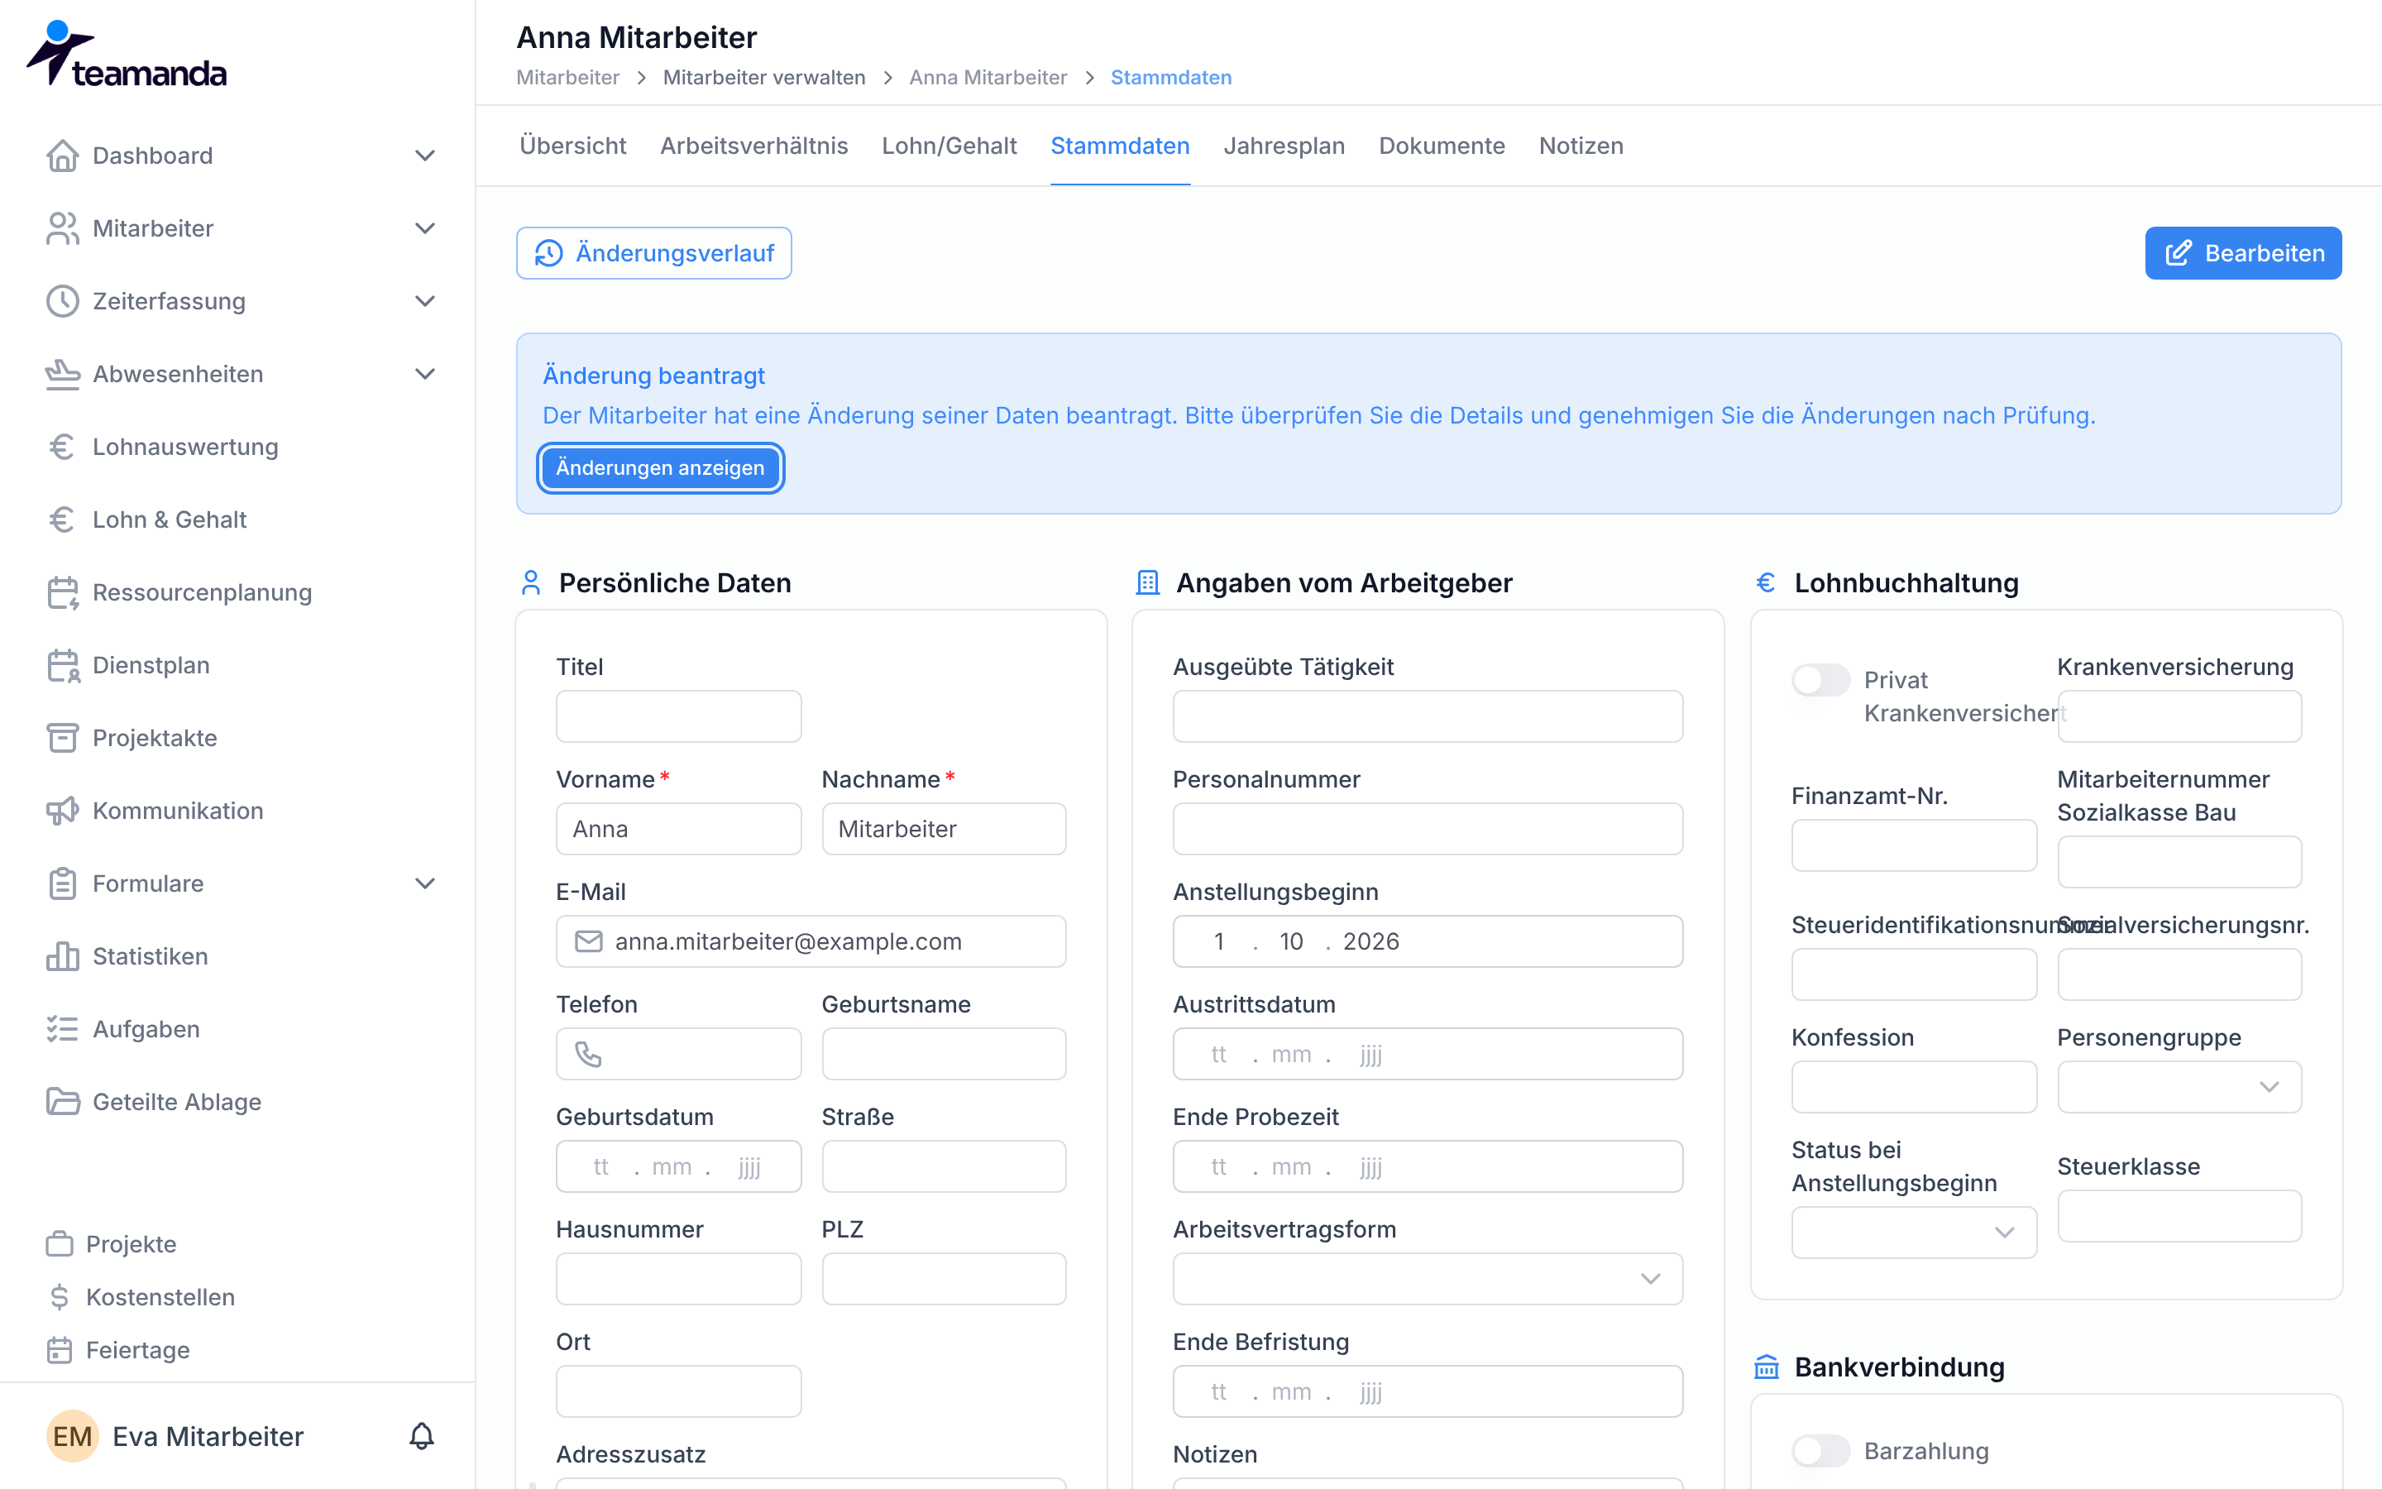Click the Anna Mitarbeiter breadcrumb link
The image size is (2382, 1489).
point(988,78)
